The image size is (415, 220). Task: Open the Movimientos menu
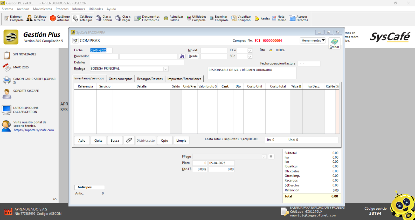(42, 9)
